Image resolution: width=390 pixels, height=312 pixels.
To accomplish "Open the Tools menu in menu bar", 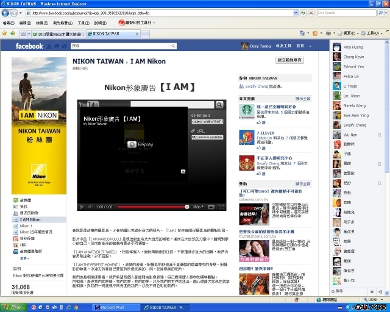I will click(83, 23).
